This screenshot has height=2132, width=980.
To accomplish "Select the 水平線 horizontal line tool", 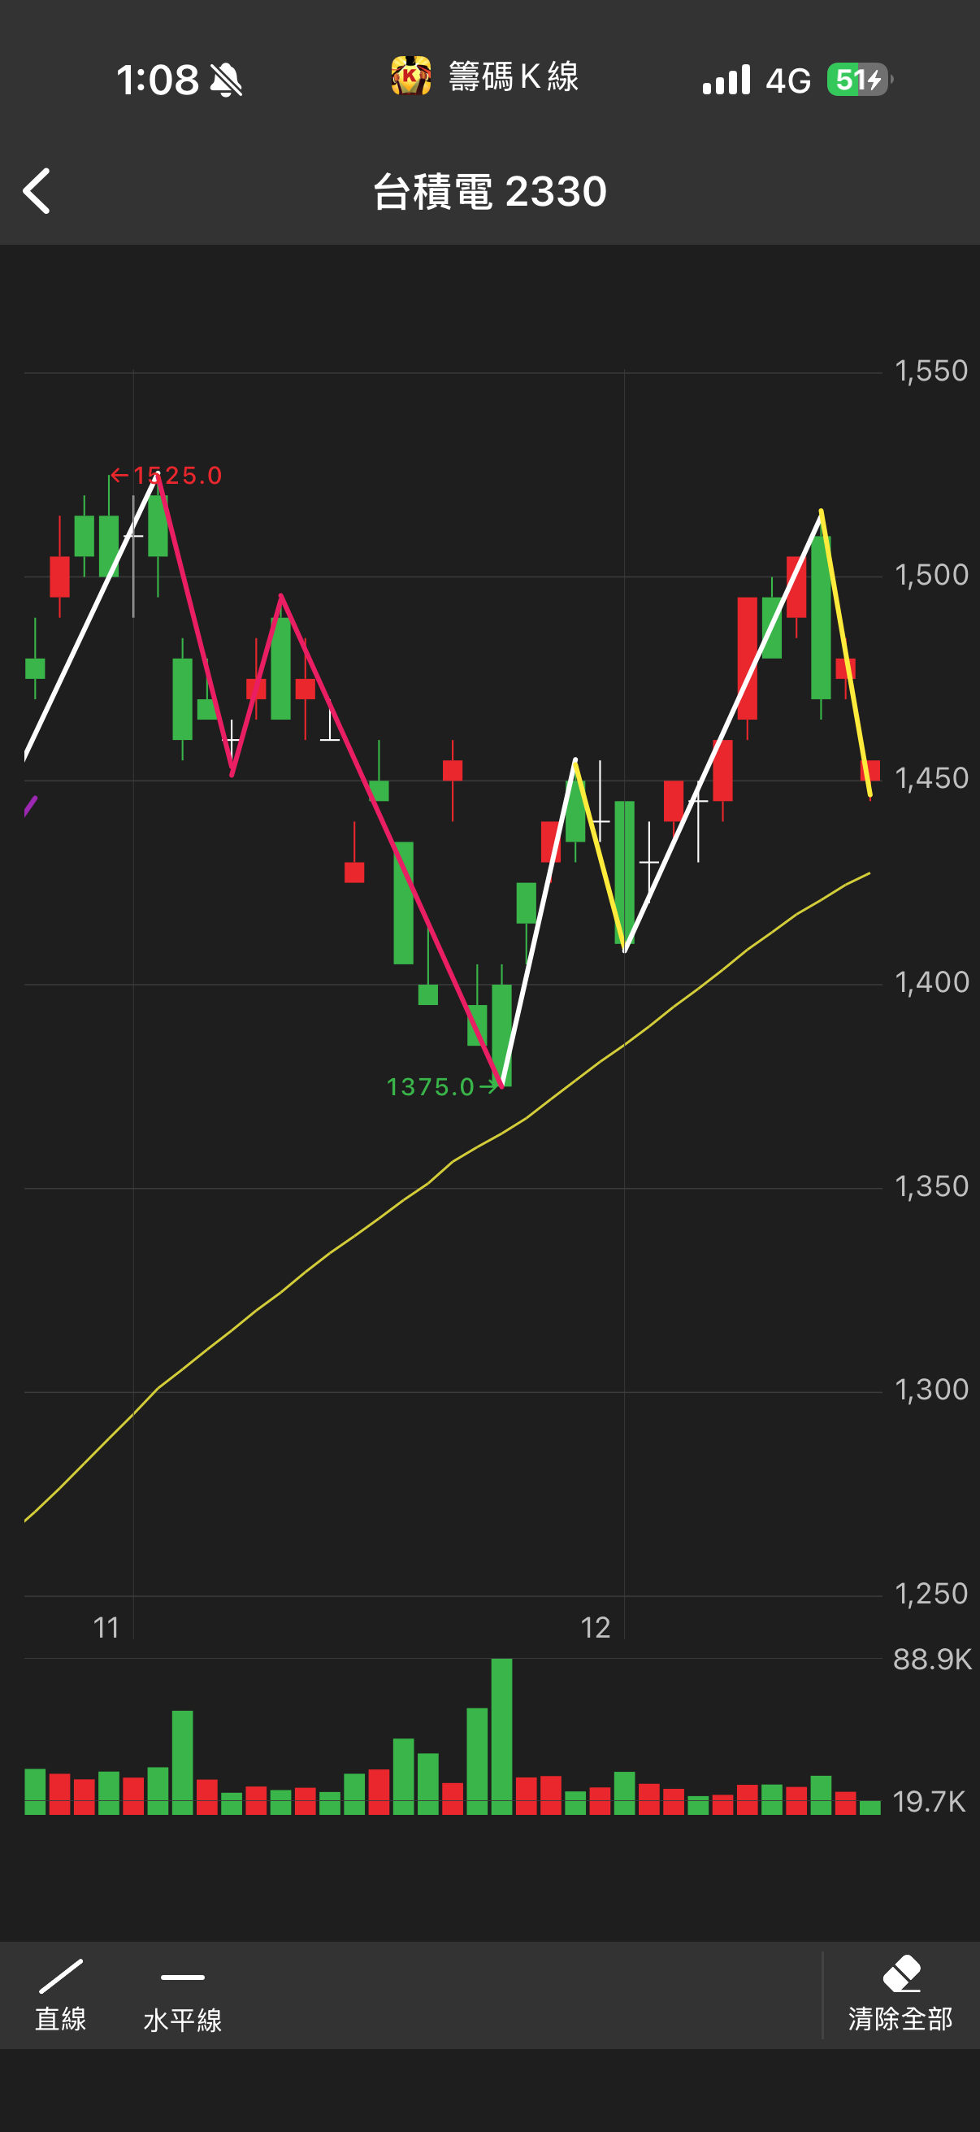I will pyautogui.click(x=183, y=1995).
